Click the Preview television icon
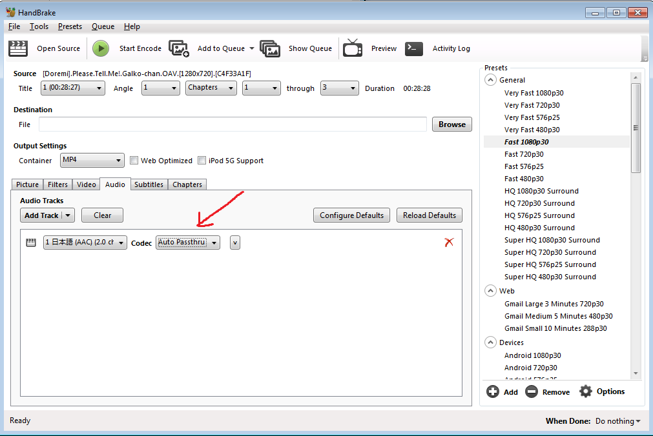This screenshot has width=653, height=436. pos(353,48)
